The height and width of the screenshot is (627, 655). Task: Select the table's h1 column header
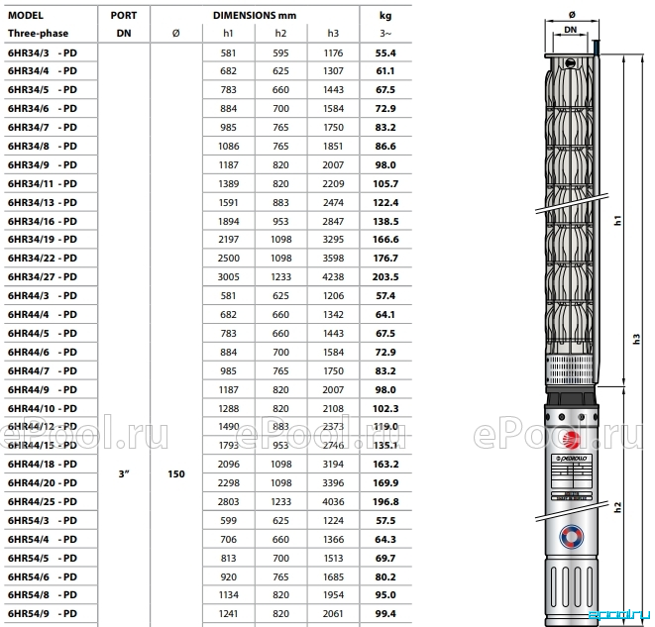228,34
